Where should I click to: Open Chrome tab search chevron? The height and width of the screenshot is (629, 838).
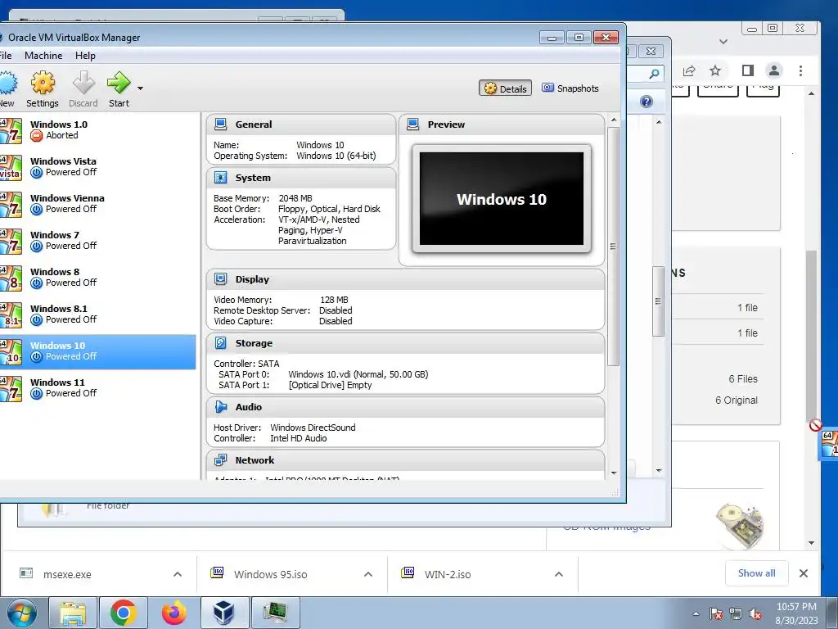pos(723,41)
